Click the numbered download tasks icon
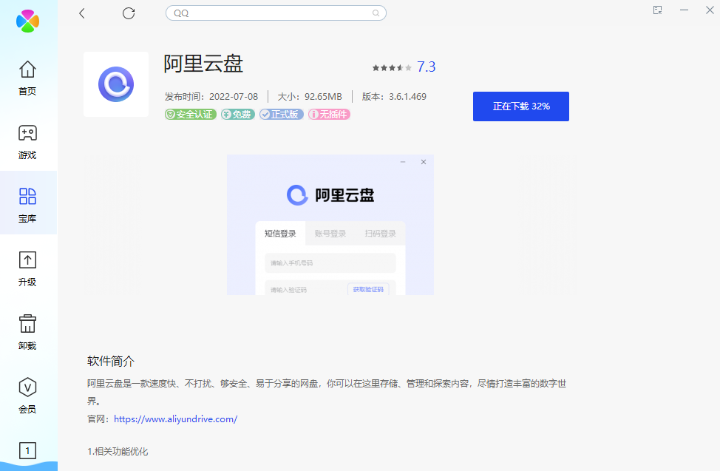This screenshot has height=471, width=720. tap(27, 451)
